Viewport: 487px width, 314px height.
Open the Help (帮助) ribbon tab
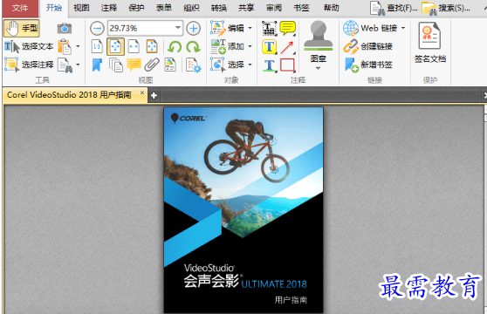(331, 8)
